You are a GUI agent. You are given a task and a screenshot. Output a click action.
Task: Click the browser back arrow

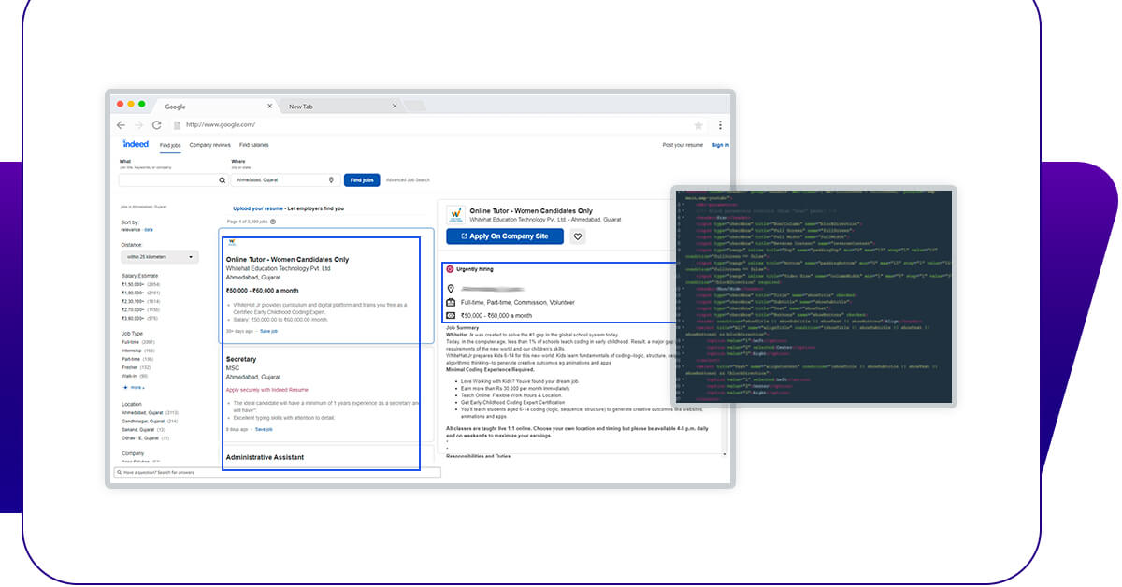(x=121, y=125)
